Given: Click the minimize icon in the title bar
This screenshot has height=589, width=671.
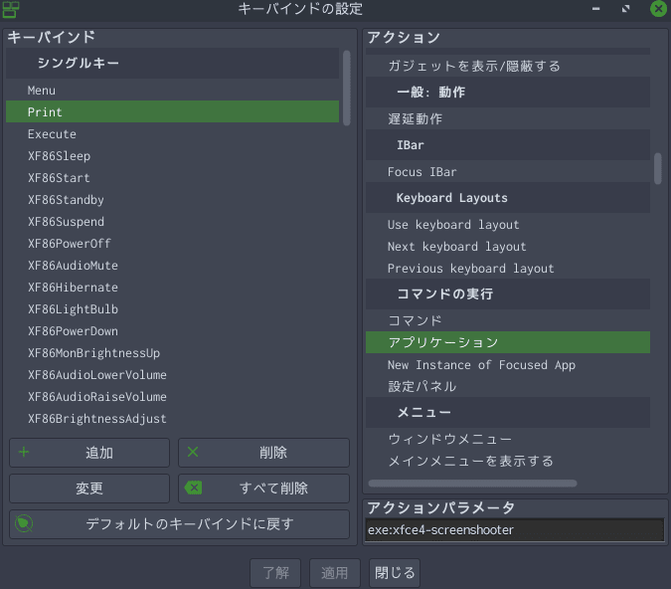Looking at the screenshot, I should click(x=595, y=9).
